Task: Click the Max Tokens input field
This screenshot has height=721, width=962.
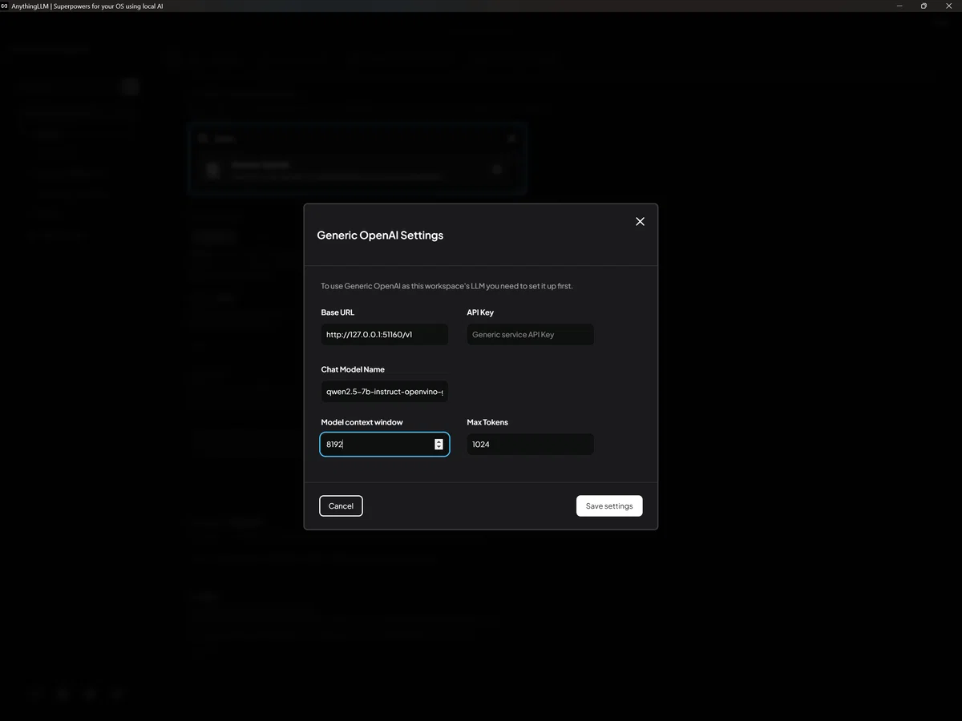Action: click(x=531, y=444)
